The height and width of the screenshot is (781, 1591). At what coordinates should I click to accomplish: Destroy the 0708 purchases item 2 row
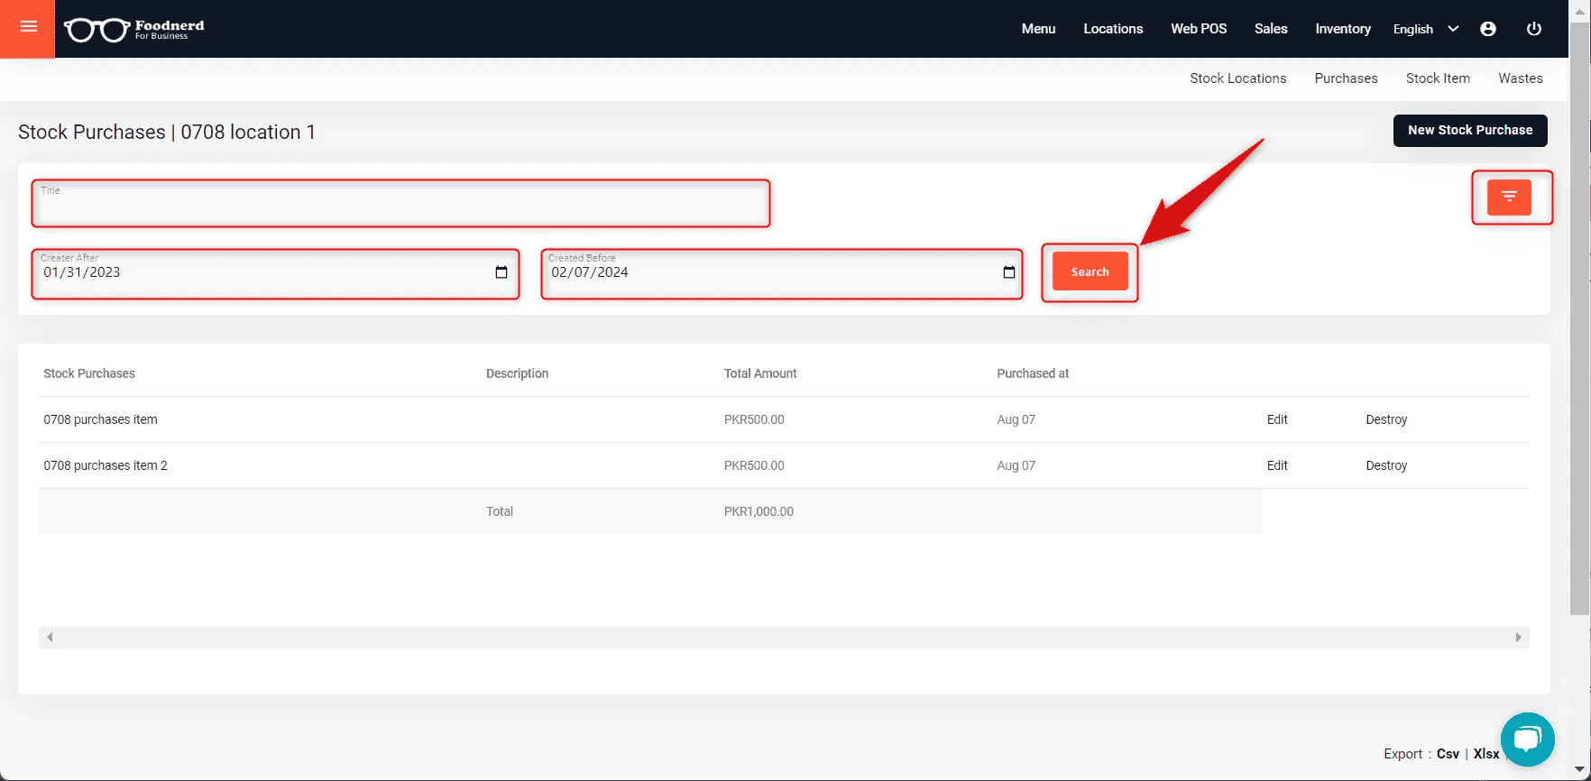click(x=1386, y=465)
